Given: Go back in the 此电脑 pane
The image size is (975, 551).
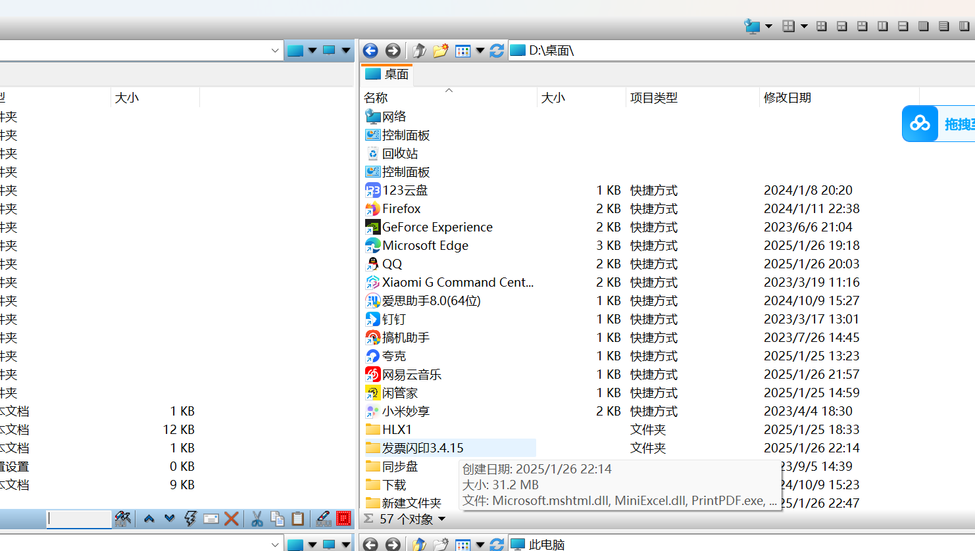Looking at the screenshot, I should point(370,544).
